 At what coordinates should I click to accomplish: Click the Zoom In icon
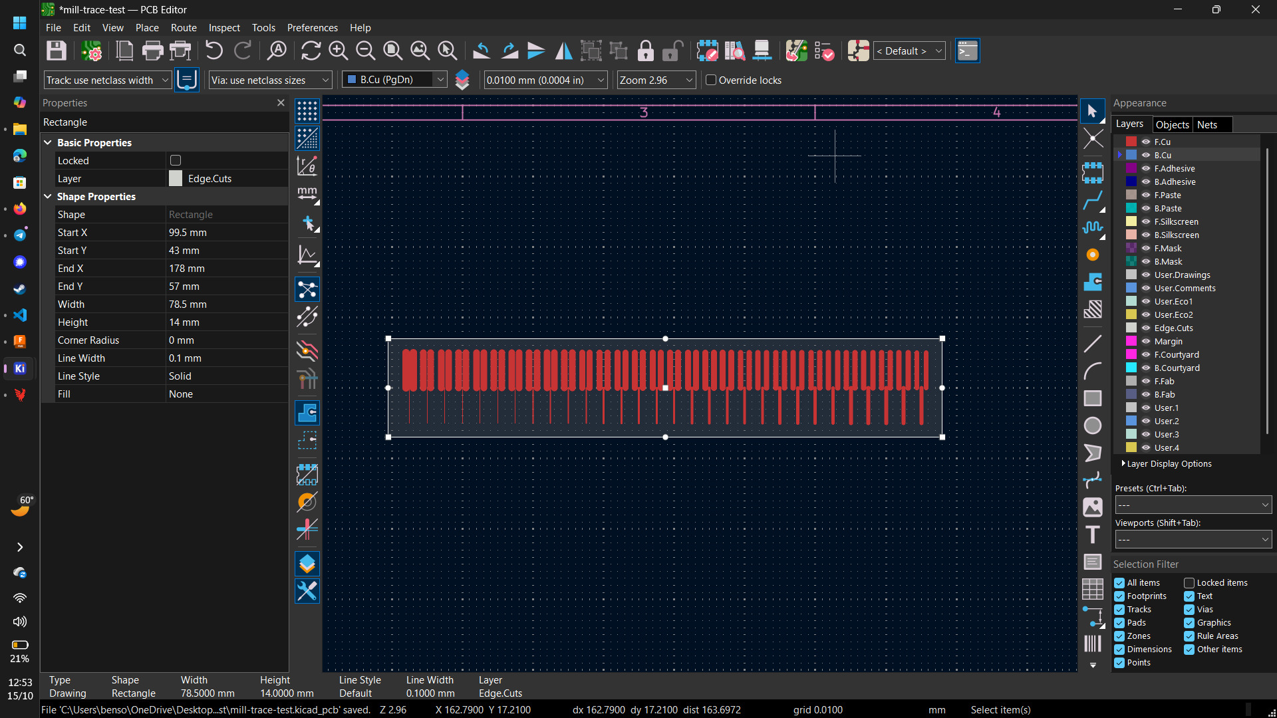click(338, 51)
